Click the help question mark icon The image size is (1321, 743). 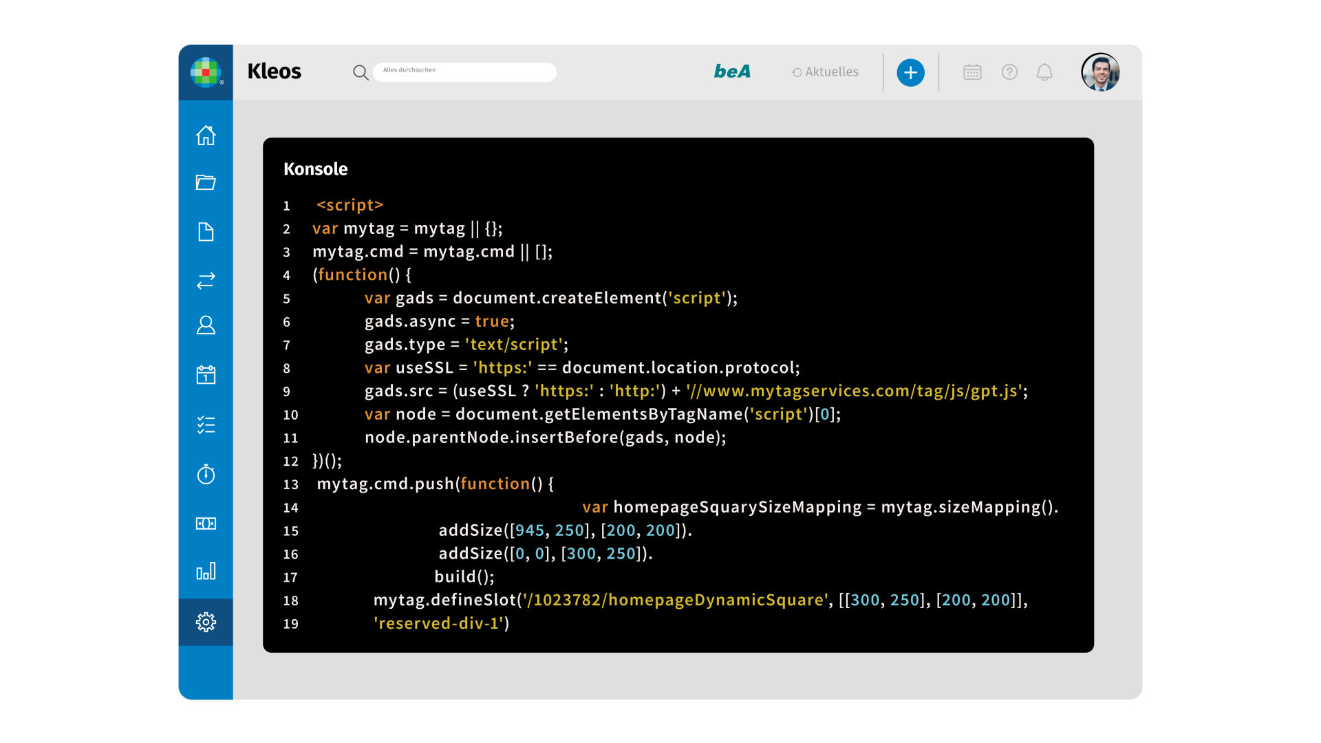pos(1009,72)
